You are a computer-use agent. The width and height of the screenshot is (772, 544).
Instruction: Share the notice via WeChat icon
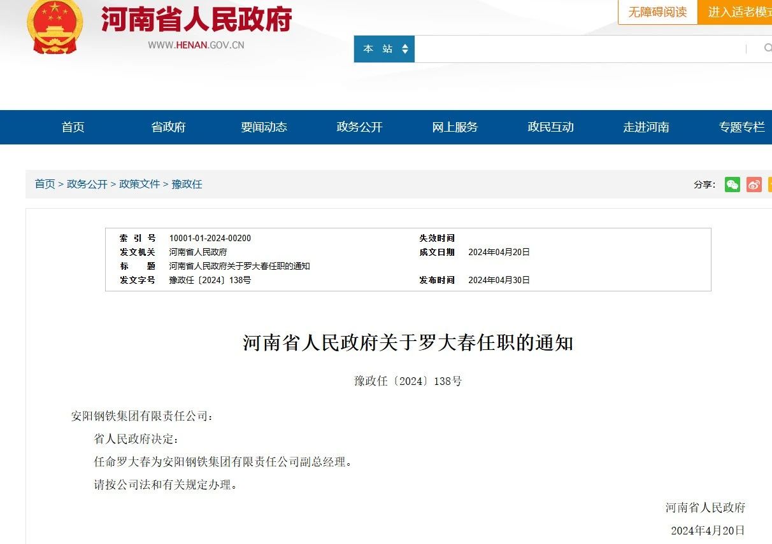pos(733,185)
